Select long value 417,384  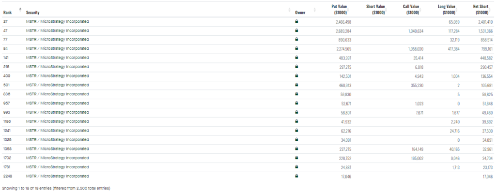(x=453, y=49)
